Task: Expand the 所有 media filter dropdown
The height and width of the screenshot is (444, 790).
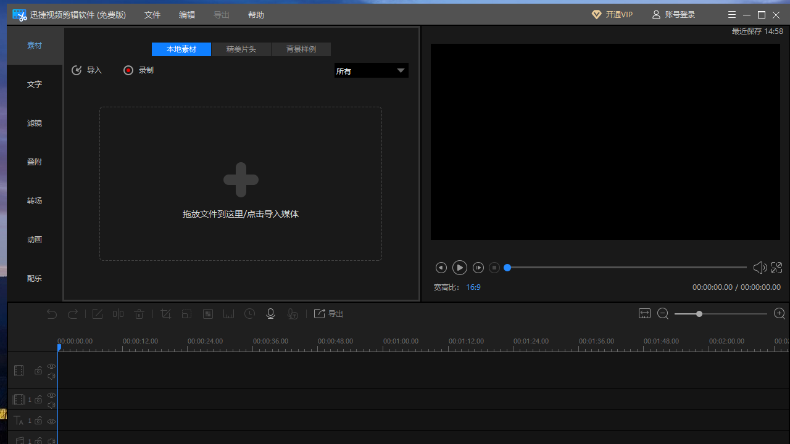Action: click(x=401, y=71)
